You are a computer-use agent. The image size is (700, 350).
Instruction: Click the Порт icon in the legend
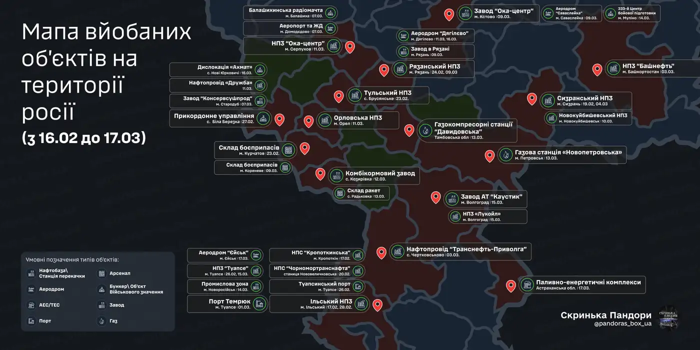click(31, 321)
